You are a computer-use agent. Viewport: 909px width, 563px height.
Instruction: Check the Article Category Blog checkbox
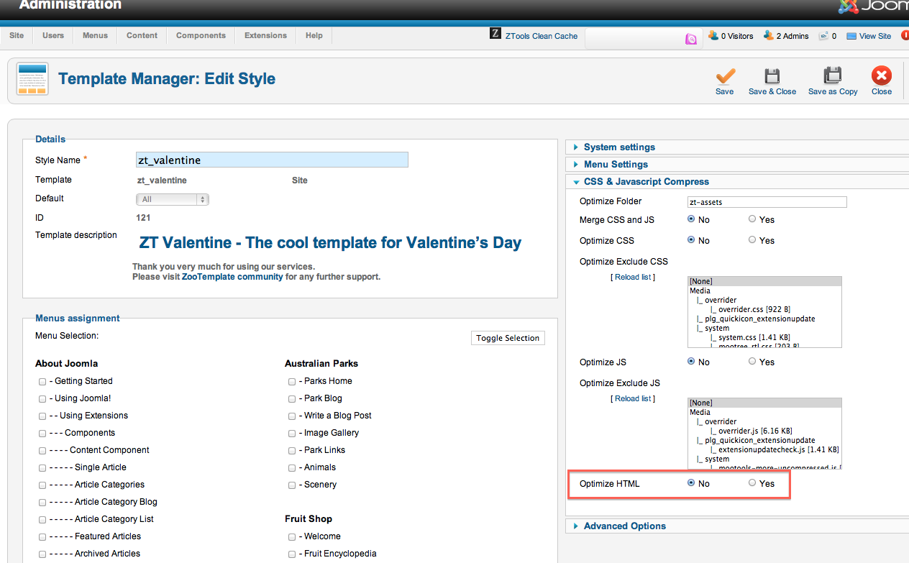tap(42, 503)
